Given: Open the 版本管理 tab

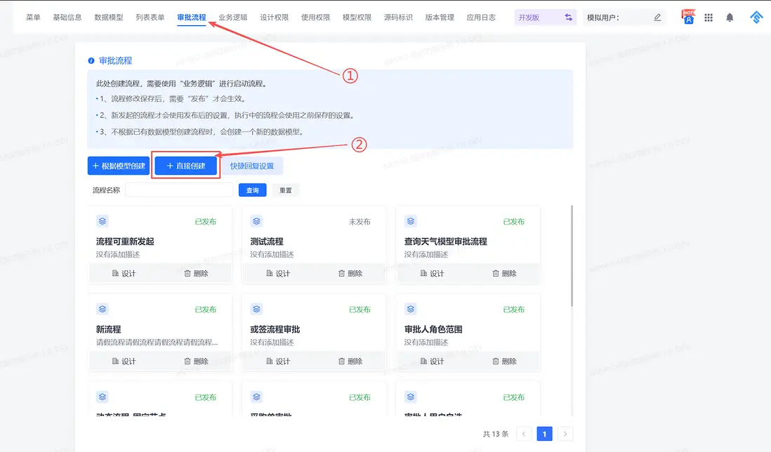Looking at the screenshot, I should [x=440, y=17].
